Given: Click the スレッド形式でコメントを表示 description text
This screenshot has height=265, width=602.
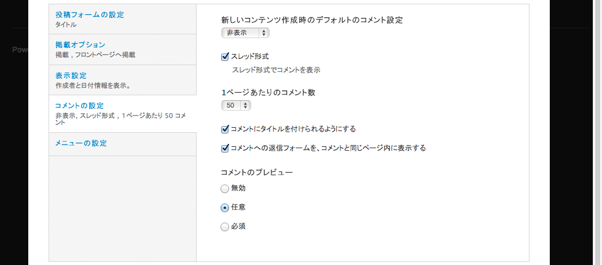Looking at the screenshot, I should (276, 70).
